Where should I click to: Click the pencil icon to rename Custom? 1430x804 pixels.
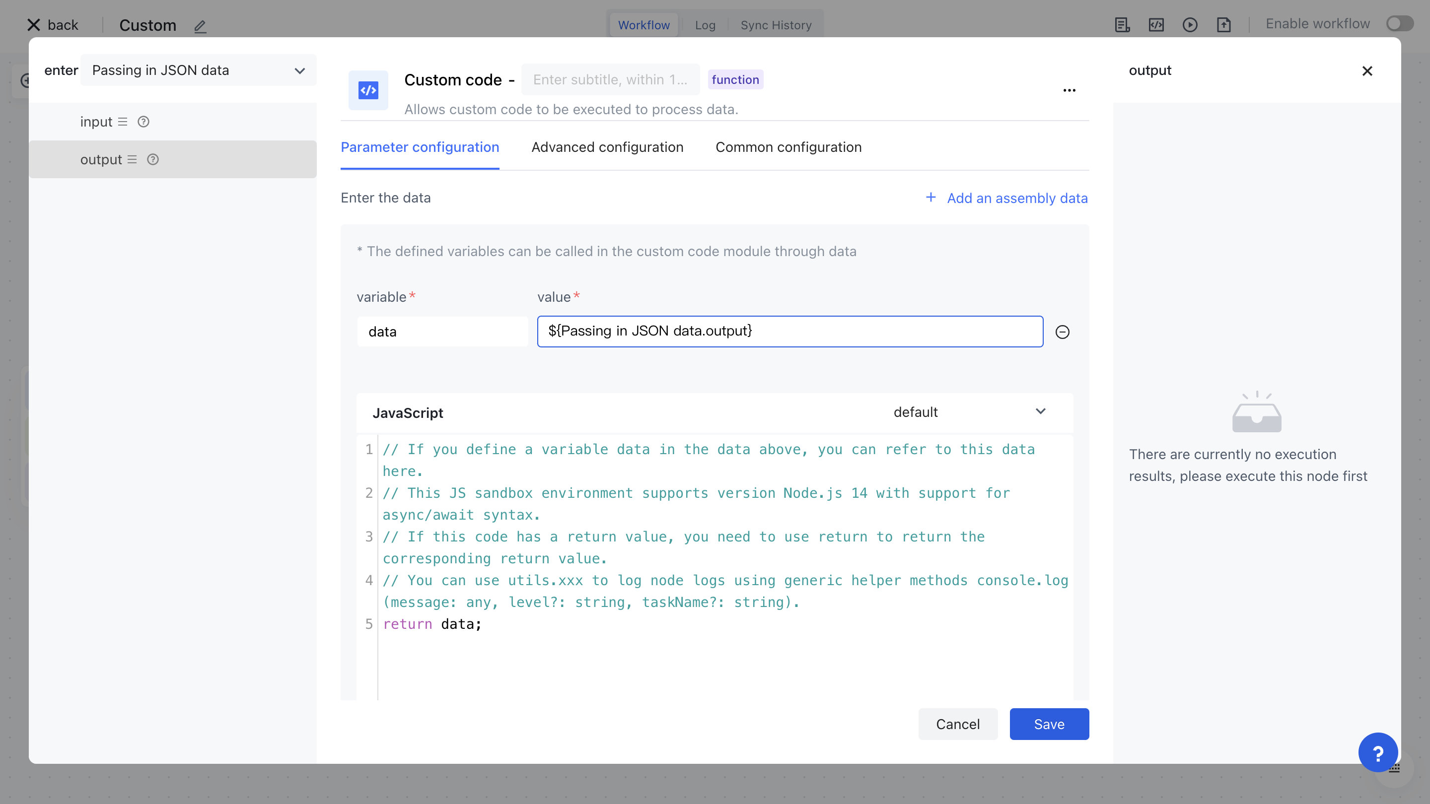tap(201, 26)
